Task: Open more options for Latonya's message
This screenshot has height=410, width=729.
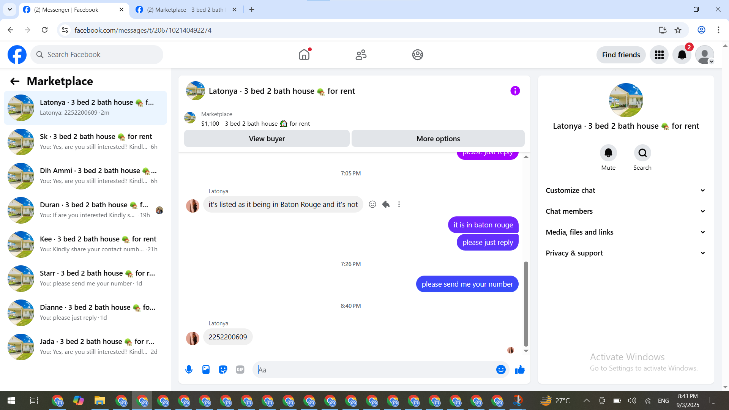Action: 399,204
